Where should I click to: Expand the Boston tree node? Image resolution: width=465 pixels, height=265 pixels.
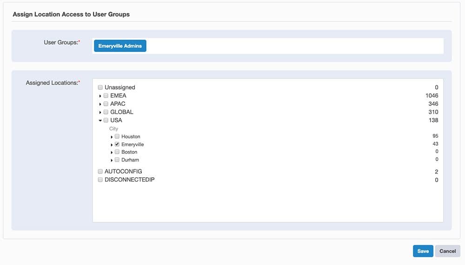pyautogui.click(x=112, y=153)
